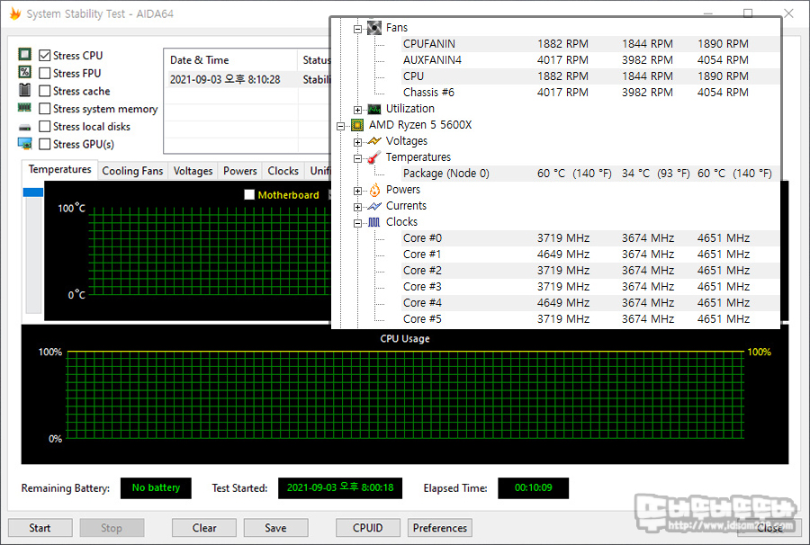Expand the Utilization tree node
This screenshot has width=810, height=545.
[357, 110]
